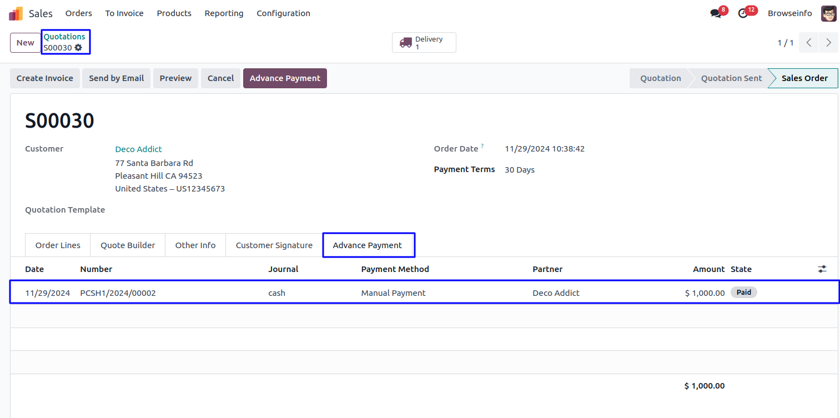Click the Create Invoice button

tap(45, 78)
